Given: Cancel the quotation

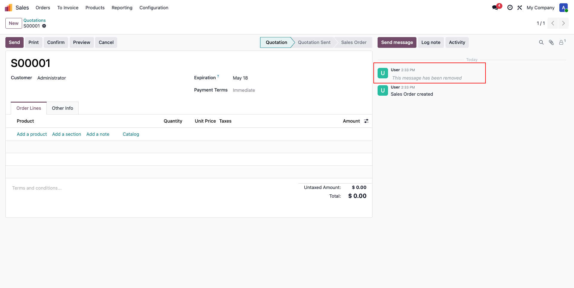Looking at the screenshot, I should pos(106,42).
